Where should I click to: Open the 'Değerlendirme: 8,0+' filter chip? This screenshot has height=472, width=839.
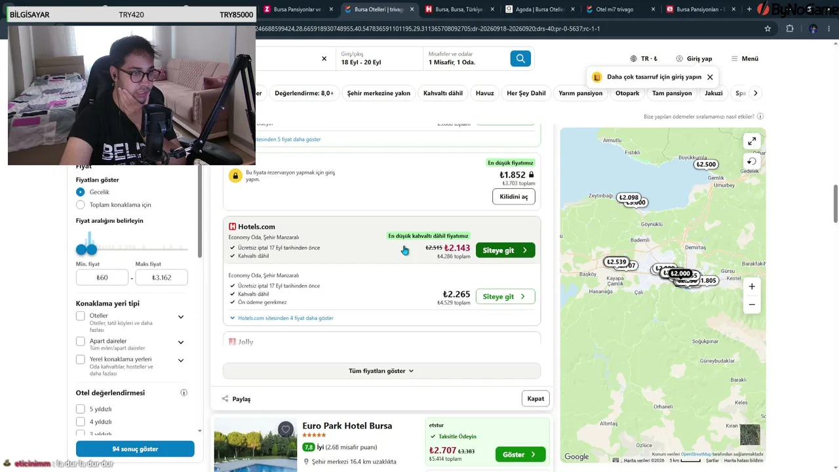click(x=304, y=93)
